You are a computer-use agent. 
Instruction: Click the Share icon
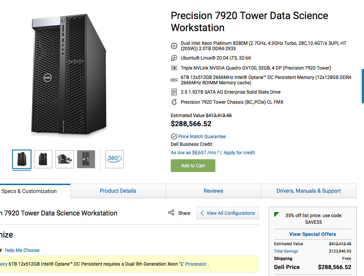(171, 213)
